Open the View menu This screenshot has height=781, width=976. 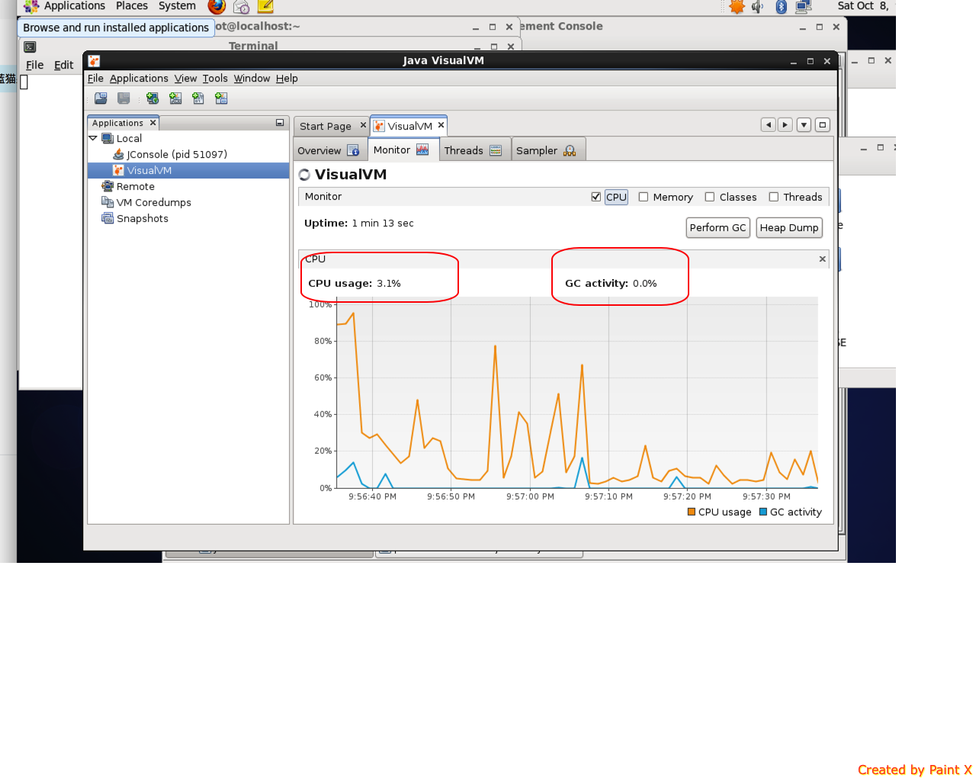click(185, 79)
